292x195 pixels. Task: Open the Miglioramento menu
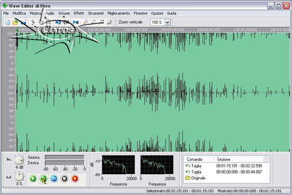point(118,13)
